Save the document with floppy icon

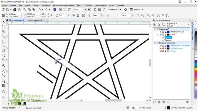tap(15, 10)
